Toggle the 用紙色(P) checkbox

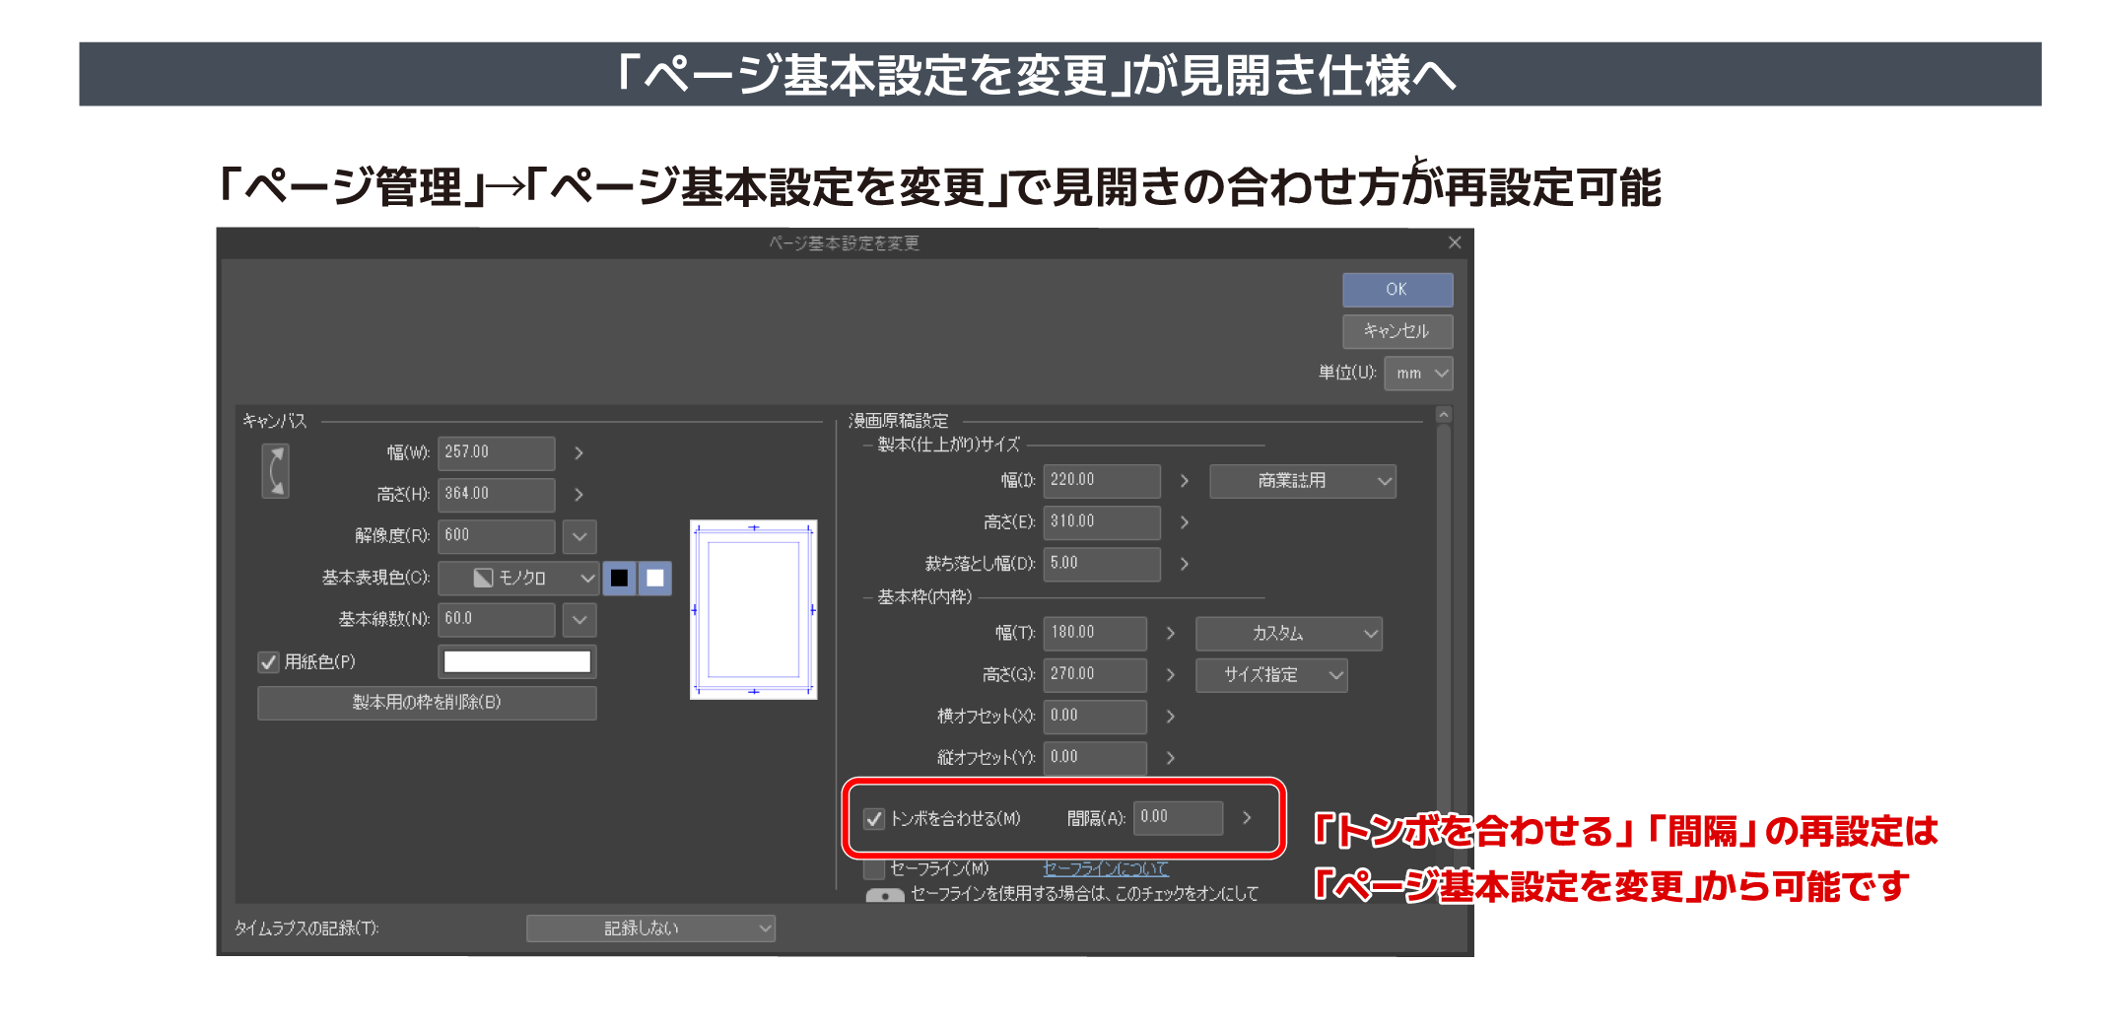268,662
